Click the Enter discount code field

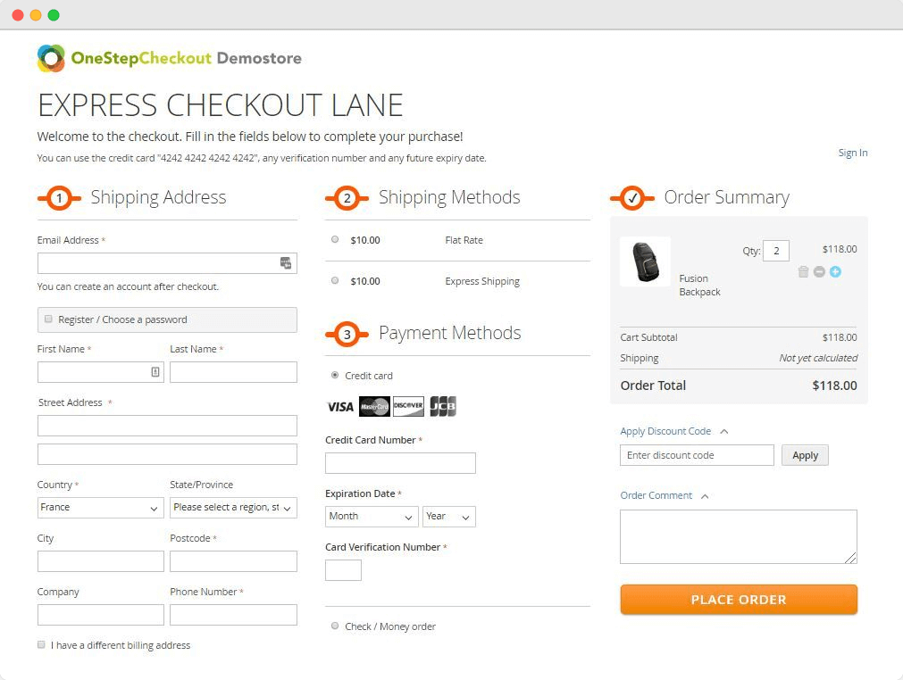(x=697, y=455)
